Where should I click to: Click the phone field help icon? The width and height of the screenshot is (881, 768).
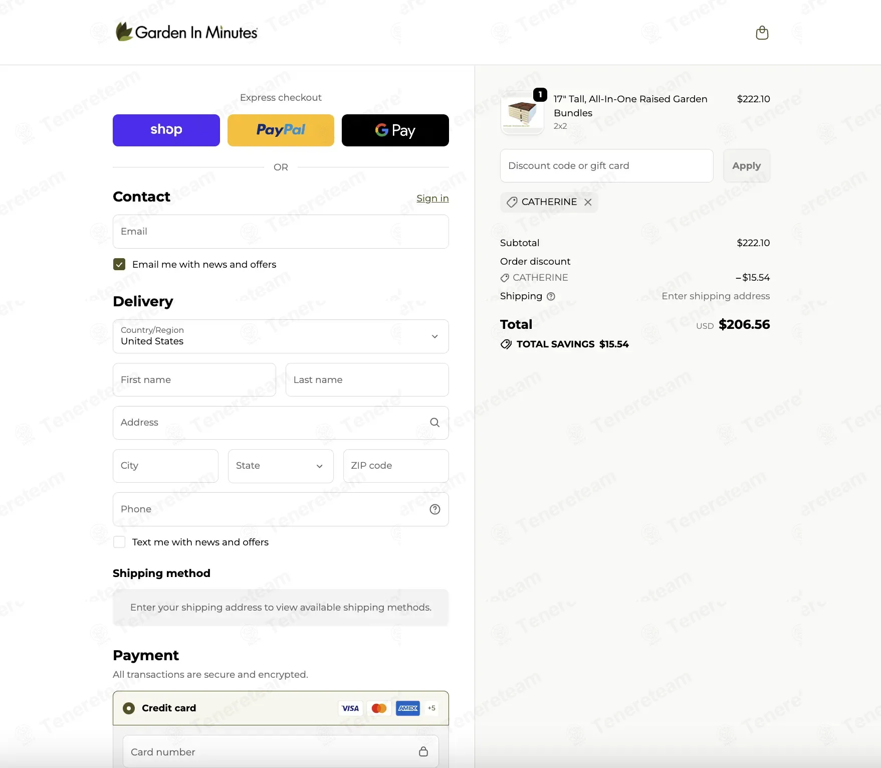tap(435, 509)
